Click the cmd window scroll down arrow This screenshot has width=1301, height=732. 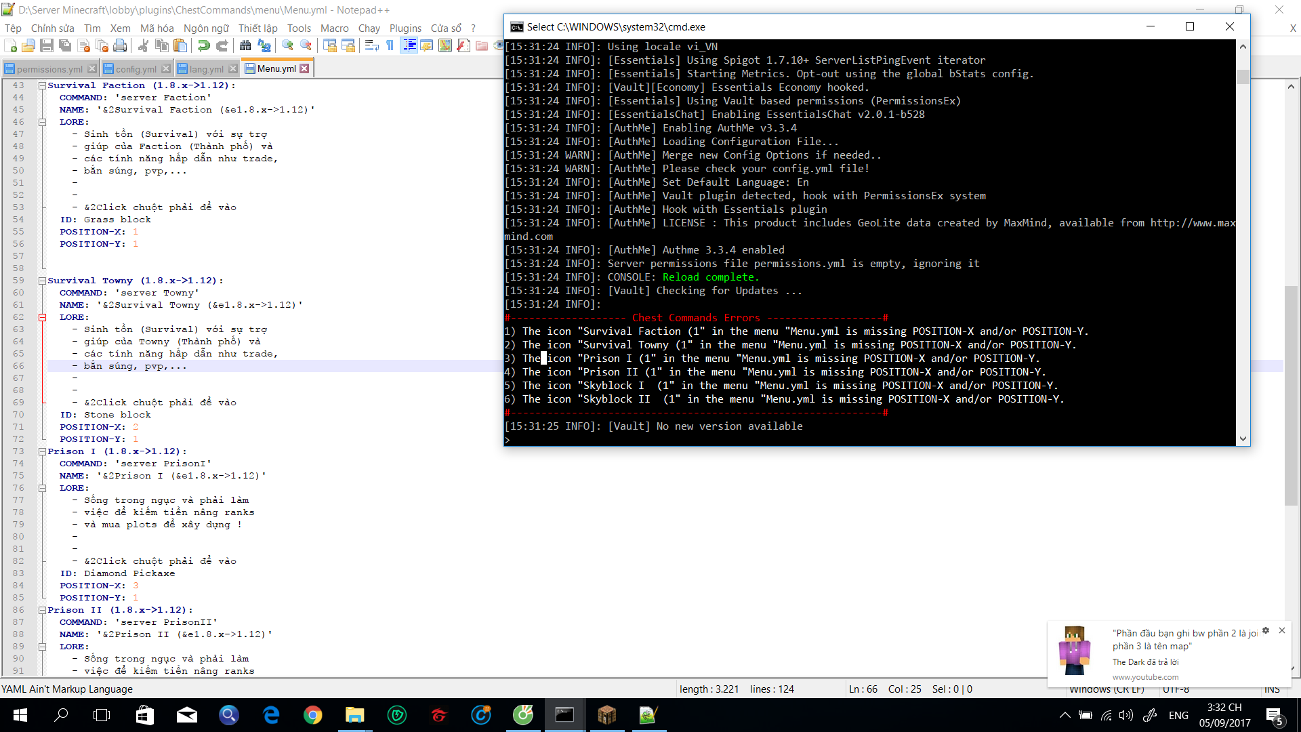coord(1243,439)
